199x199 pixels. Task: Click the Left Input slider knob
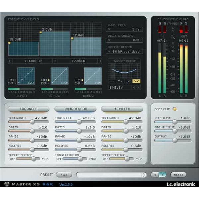[175, 122]
